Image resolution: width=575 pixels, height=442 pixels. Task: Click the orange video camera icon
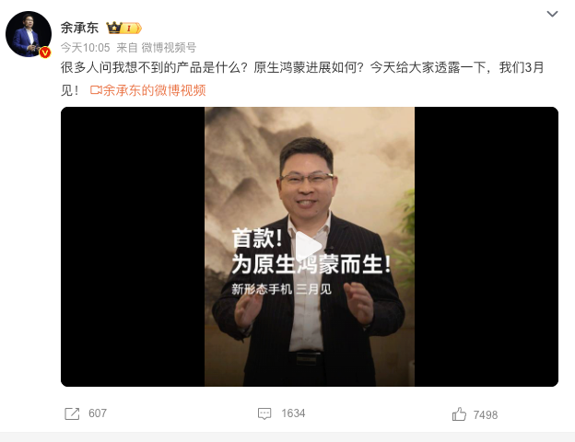click(96, 90)
